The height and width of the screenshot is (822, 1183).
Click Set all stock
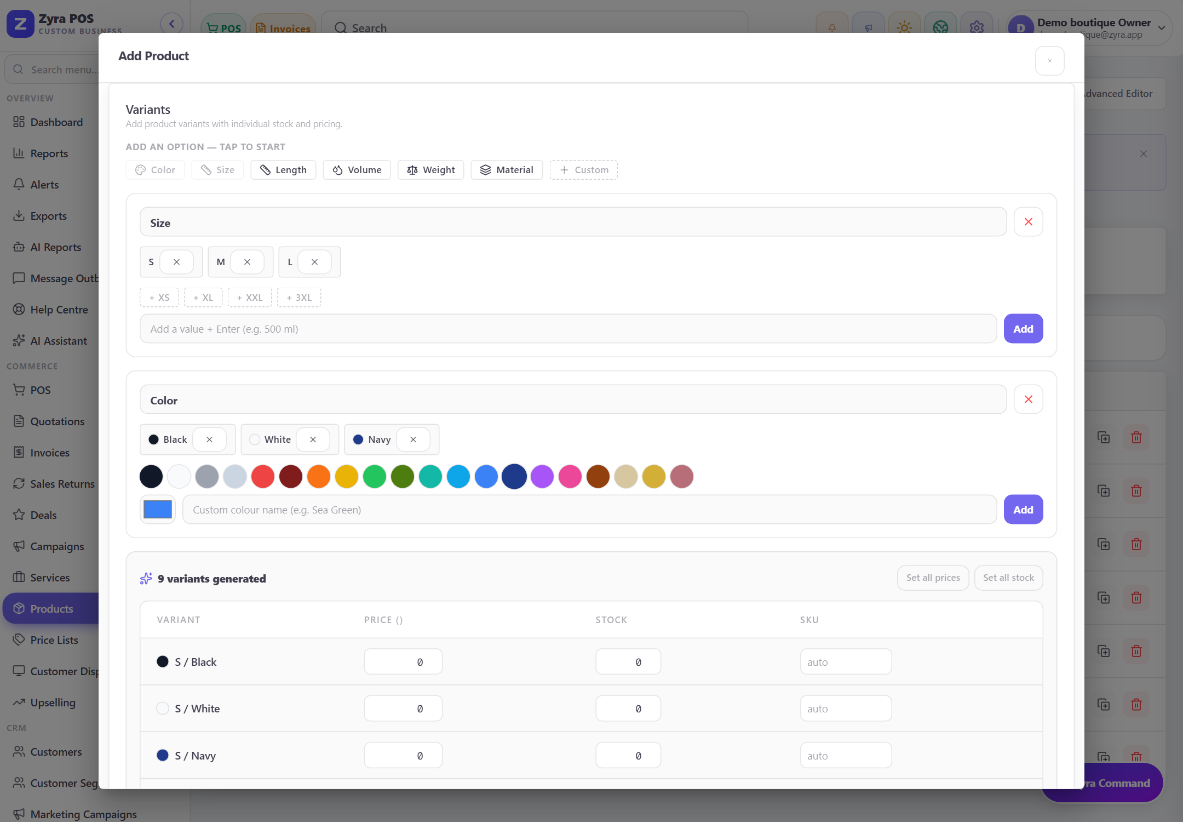click(x=1008, y=578)
